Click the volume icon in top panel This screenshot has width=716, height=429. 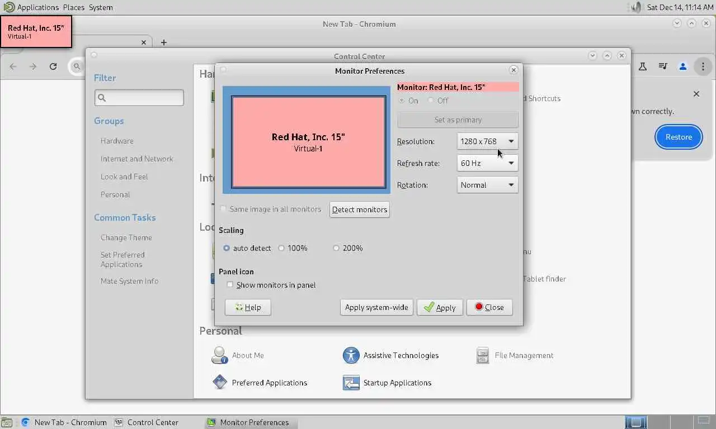point(636,7)
